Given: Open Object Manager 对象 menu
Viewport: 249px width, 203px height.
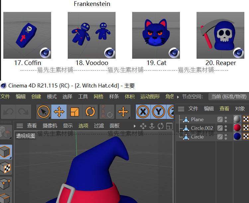Looking at the screenshot, I should point(240,109).
